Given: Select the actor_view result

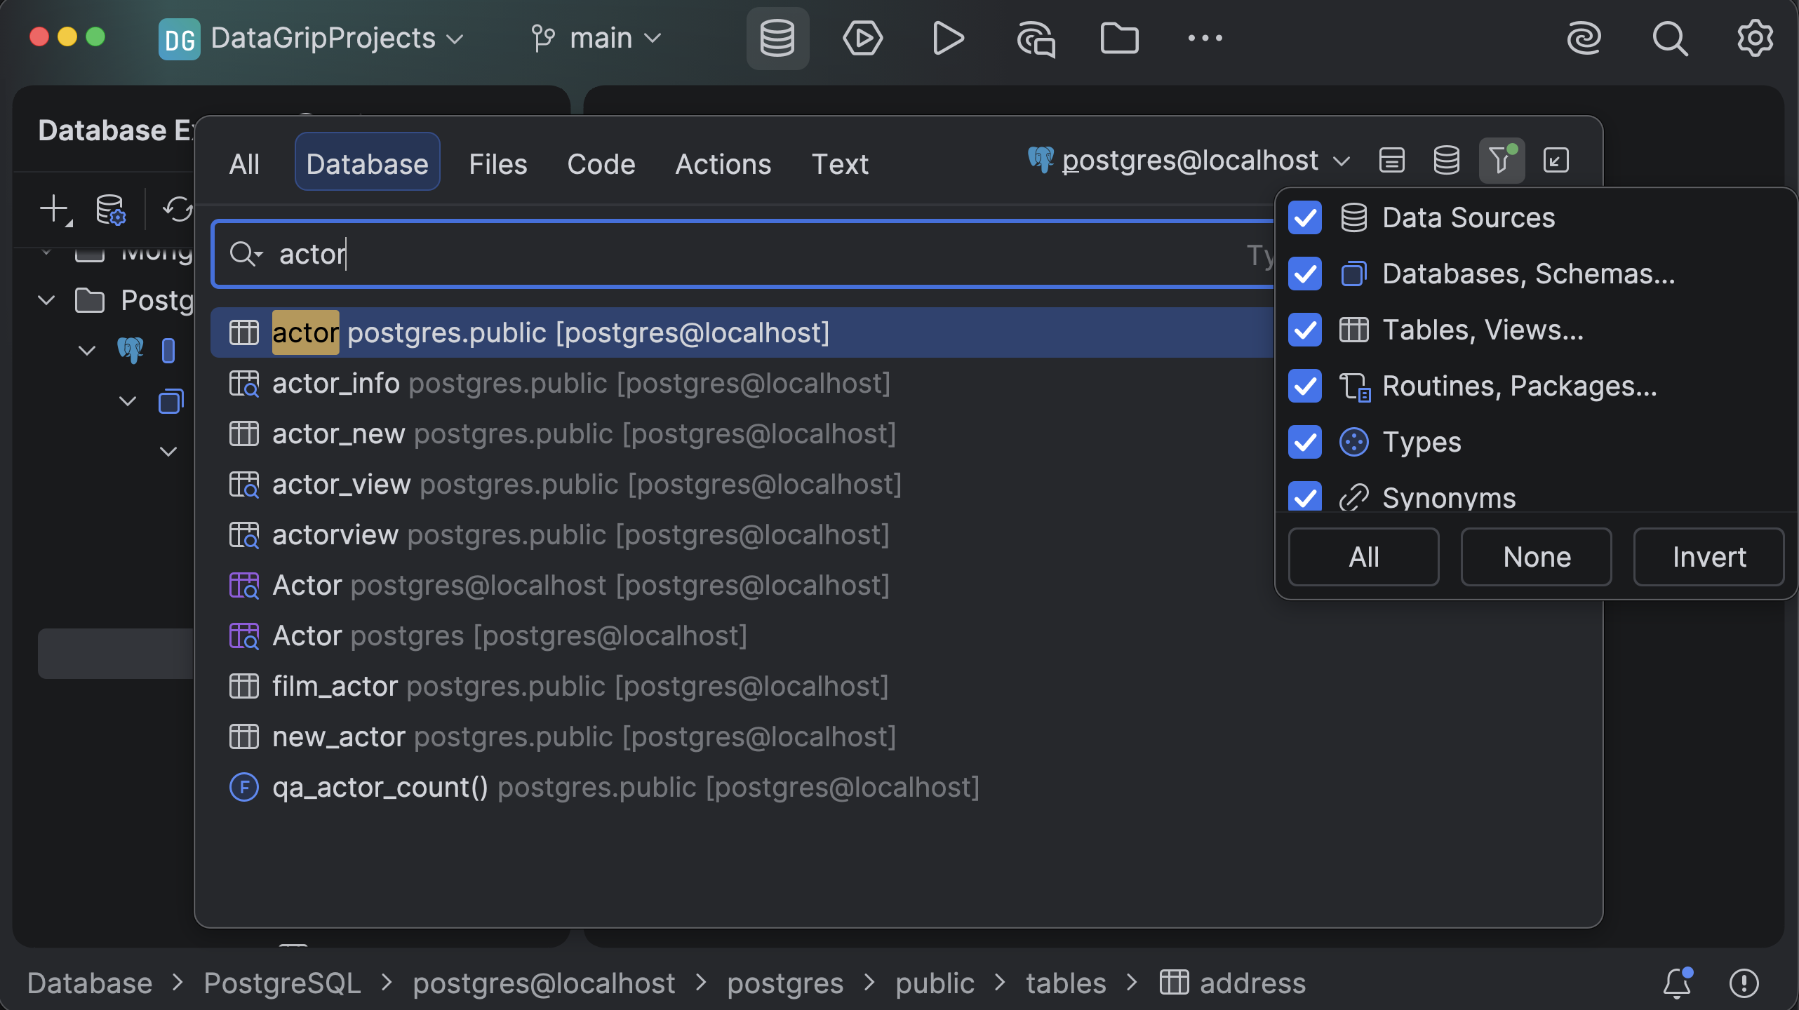Looking at the screenshot, I should pyautogui.click(x=742, y=484).
